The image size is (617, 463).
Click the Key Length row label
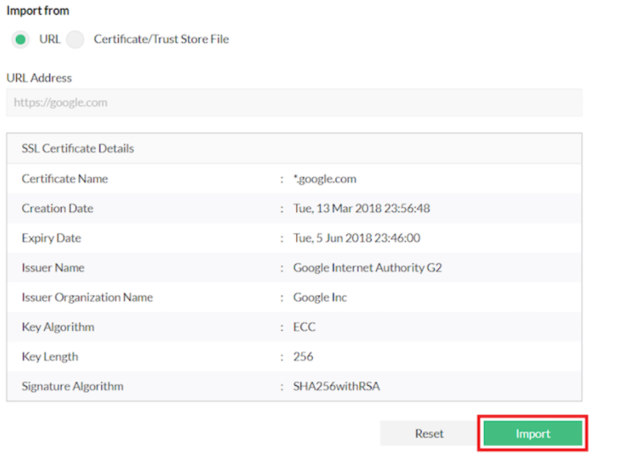tap(50, 357)
